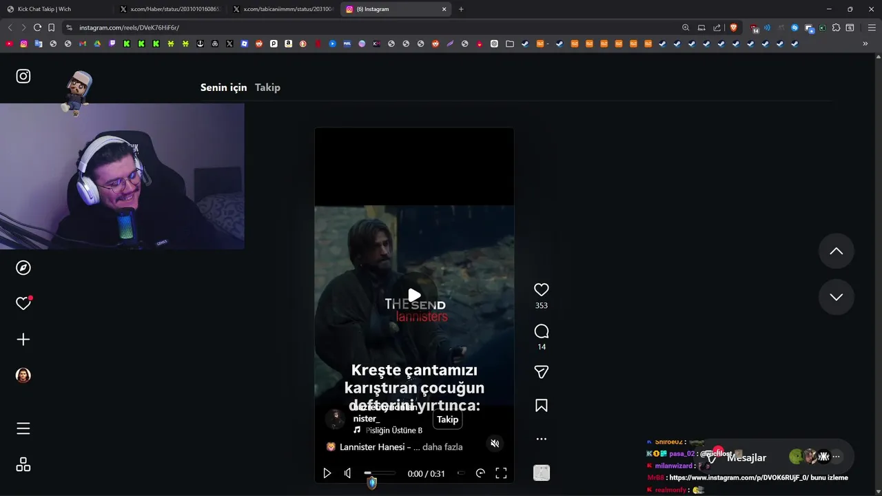The width and height of the screenshot is (882, 496).
Task: Click play button in bottom video controls
Action: (x=327, y=473)
